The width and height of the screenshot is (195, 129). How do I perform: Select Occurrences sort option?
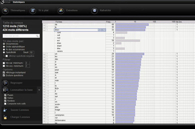click(x=4, y=44)
